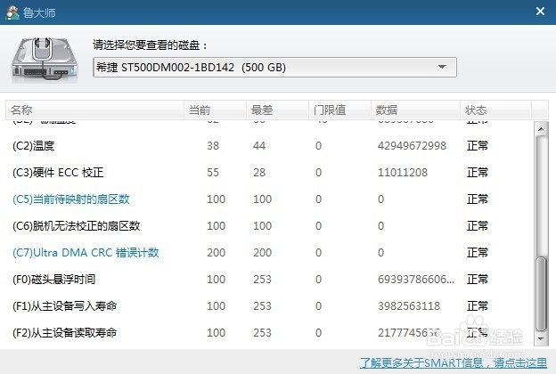The width and height of the screenshot is (556, 374).
Task: Click worst value 44 in temperature row
Action: 259,146
